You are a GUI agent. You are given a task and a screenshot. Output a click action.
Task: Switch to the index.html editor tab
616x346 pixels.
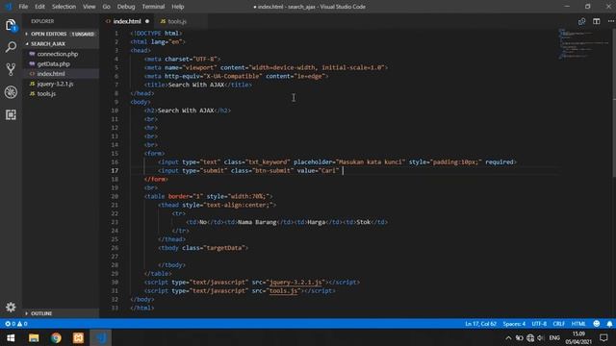pos(126,21)
